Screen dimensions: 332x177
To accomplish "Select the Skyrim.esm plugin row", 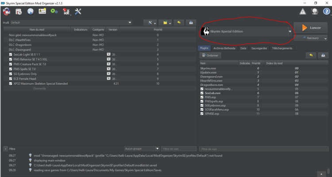I will [x=264, y=68].
